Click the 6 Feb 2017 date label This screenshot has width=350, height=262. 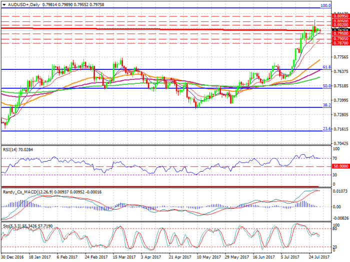pyautogui.click(x=67, y=257)
